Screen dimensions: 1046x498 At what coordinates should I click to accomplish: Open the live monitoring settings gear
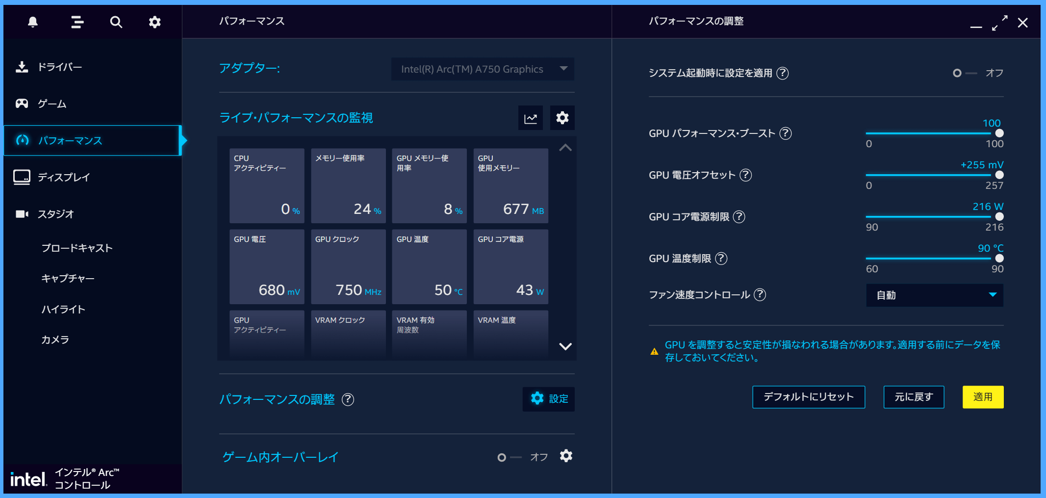562,118
